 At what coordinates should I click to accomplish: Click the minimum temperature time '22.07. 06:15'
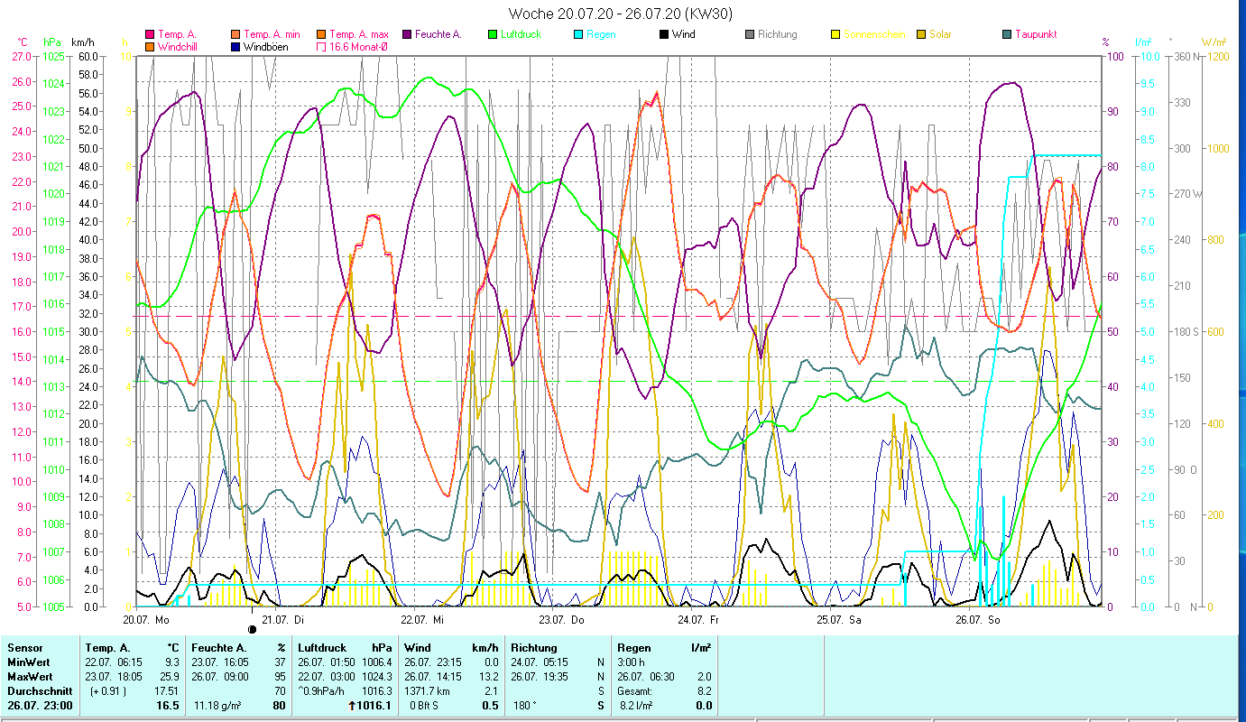point(114,662)
